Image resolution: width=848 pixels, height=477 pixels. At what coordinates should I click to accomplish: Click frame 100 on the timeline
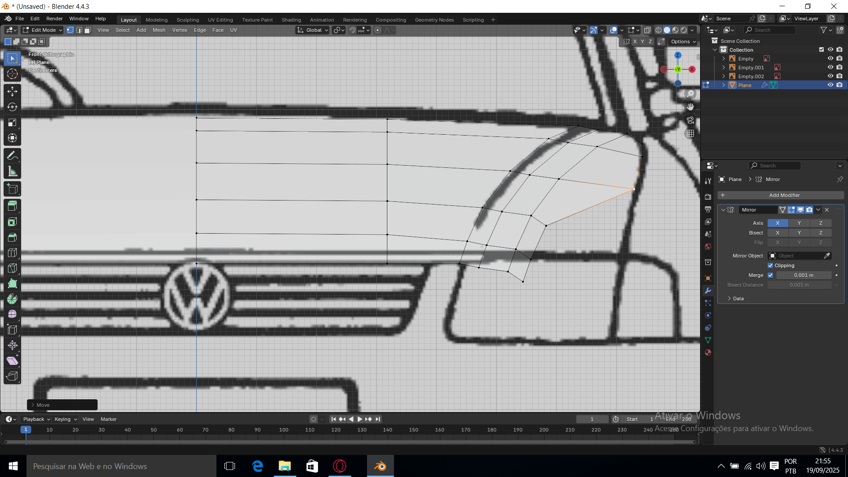284,430
